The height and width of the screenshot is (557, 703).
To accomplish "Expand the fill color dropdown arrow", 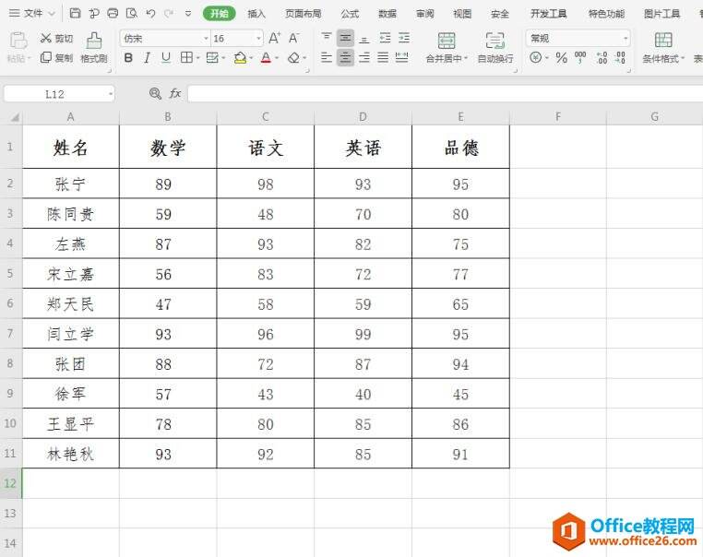I will 252,58.
